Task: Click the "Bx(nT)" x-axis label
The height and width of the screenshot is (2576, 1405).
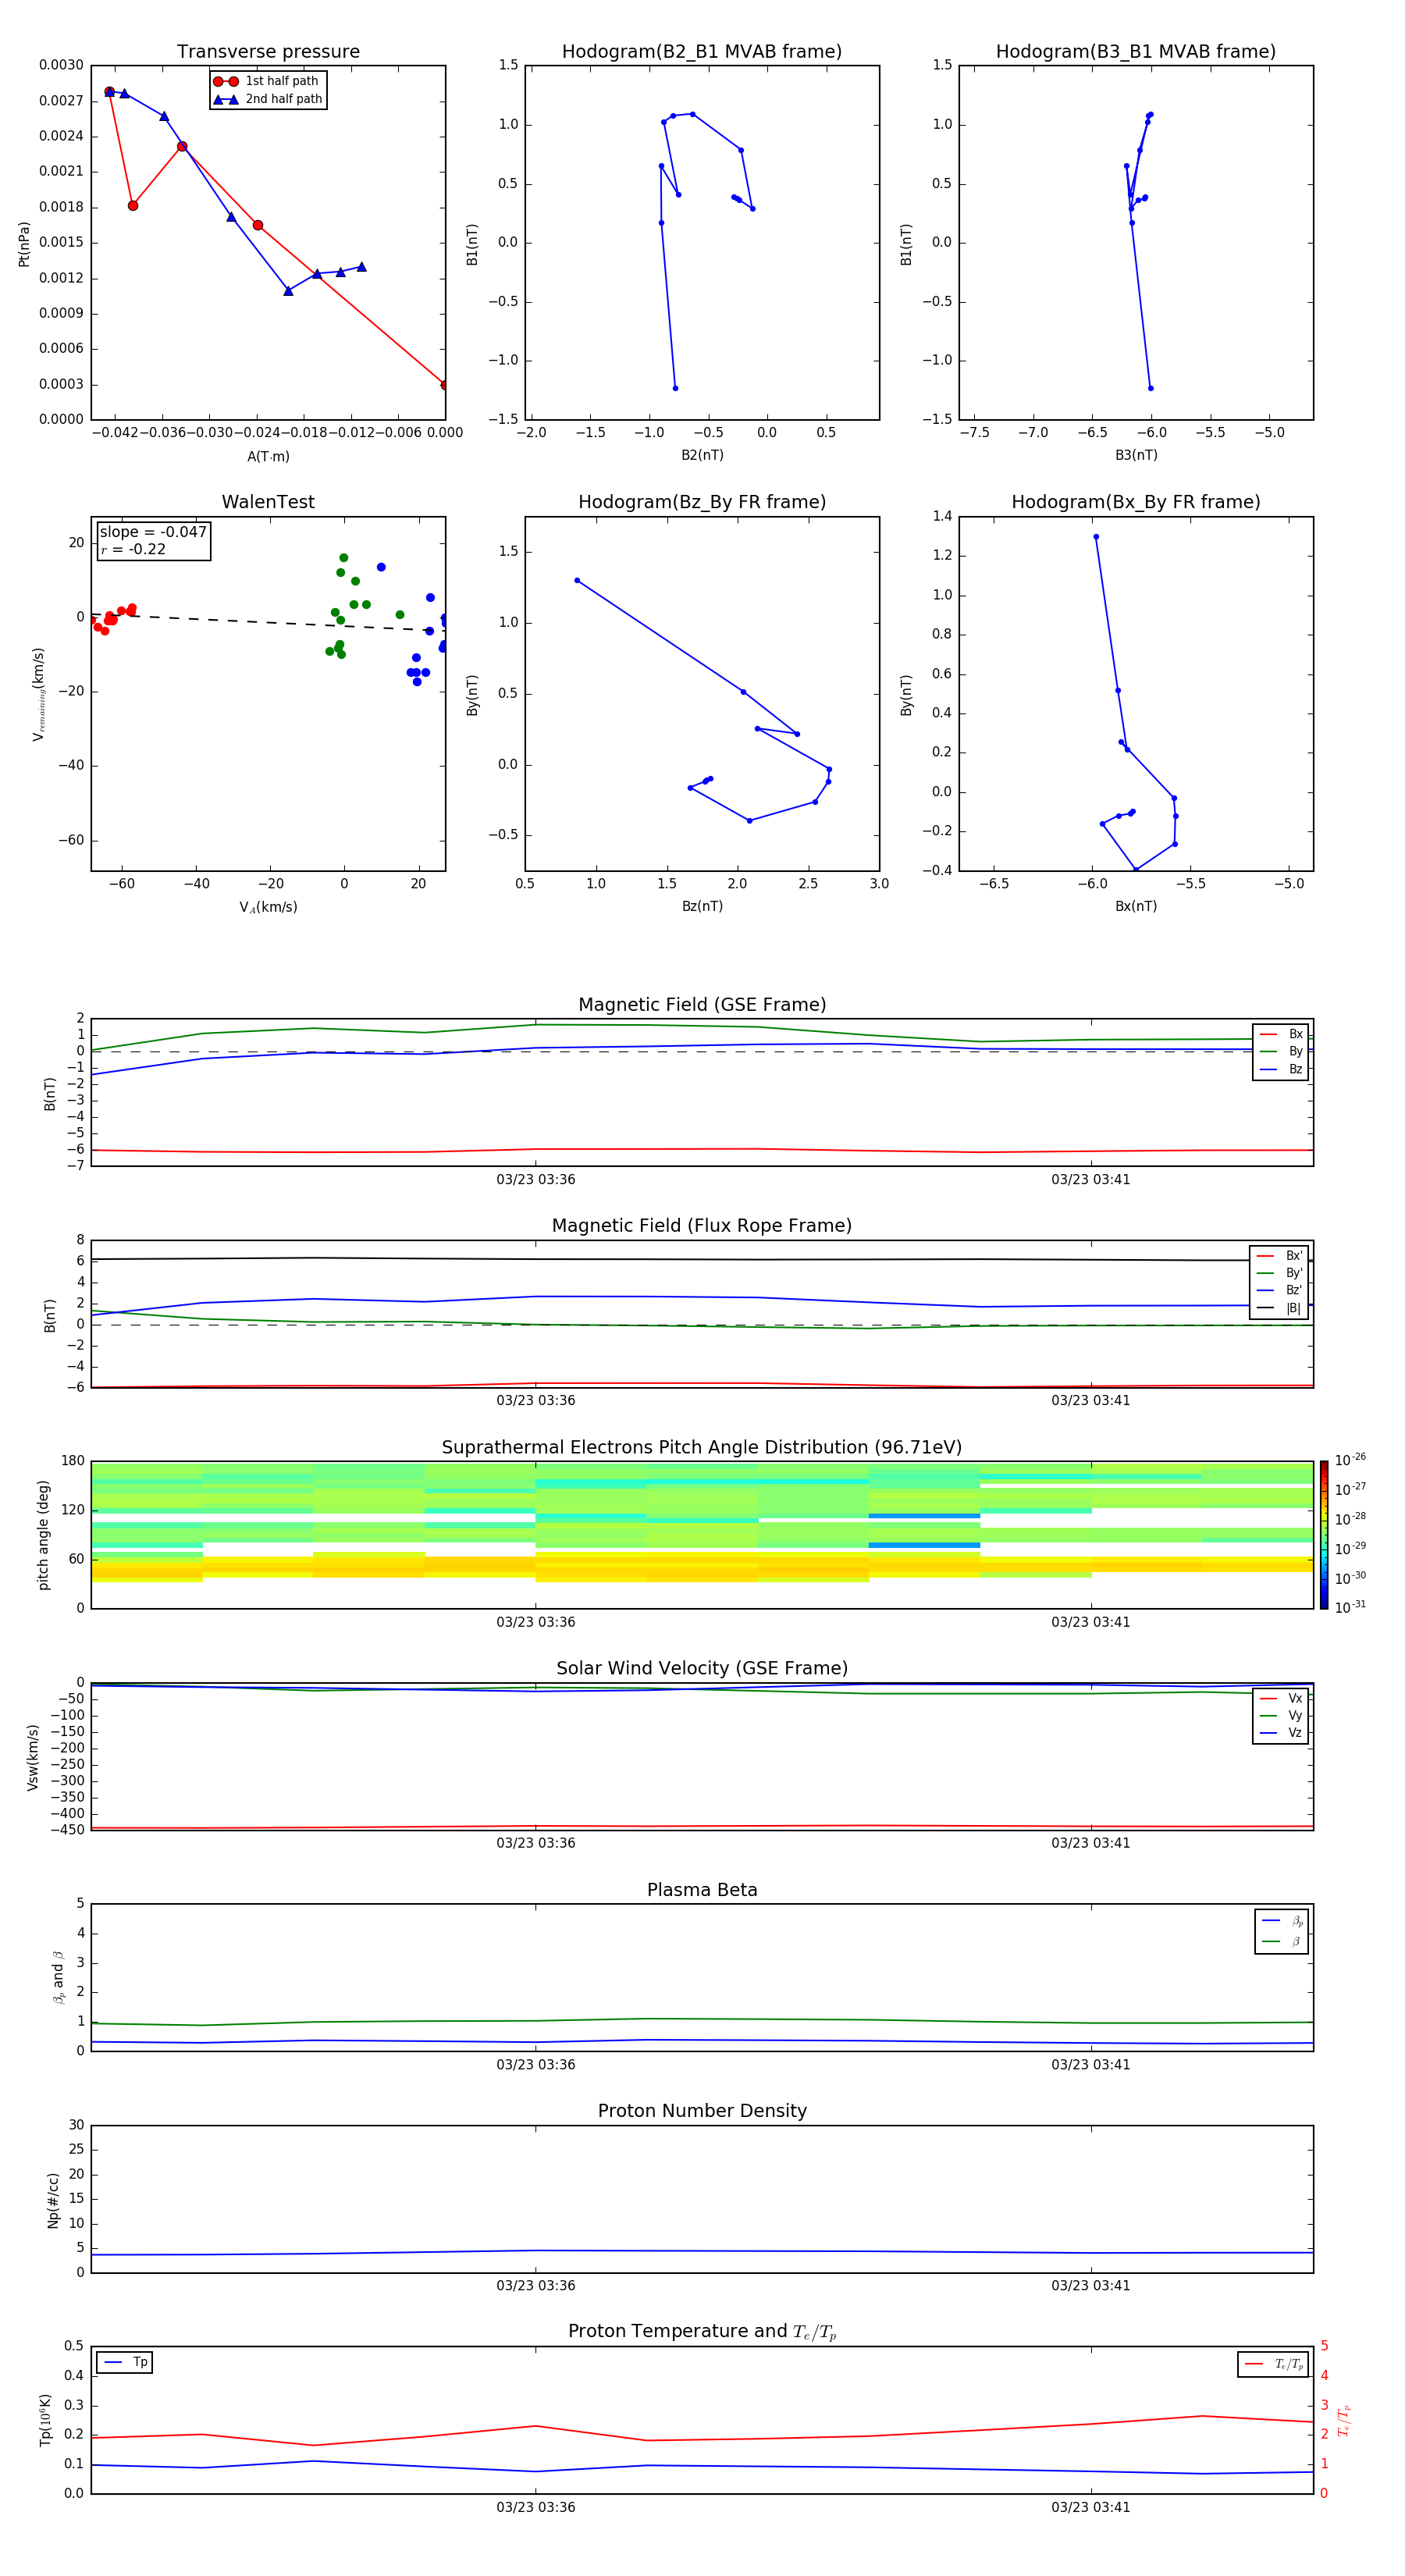Action: point(1136,906)
